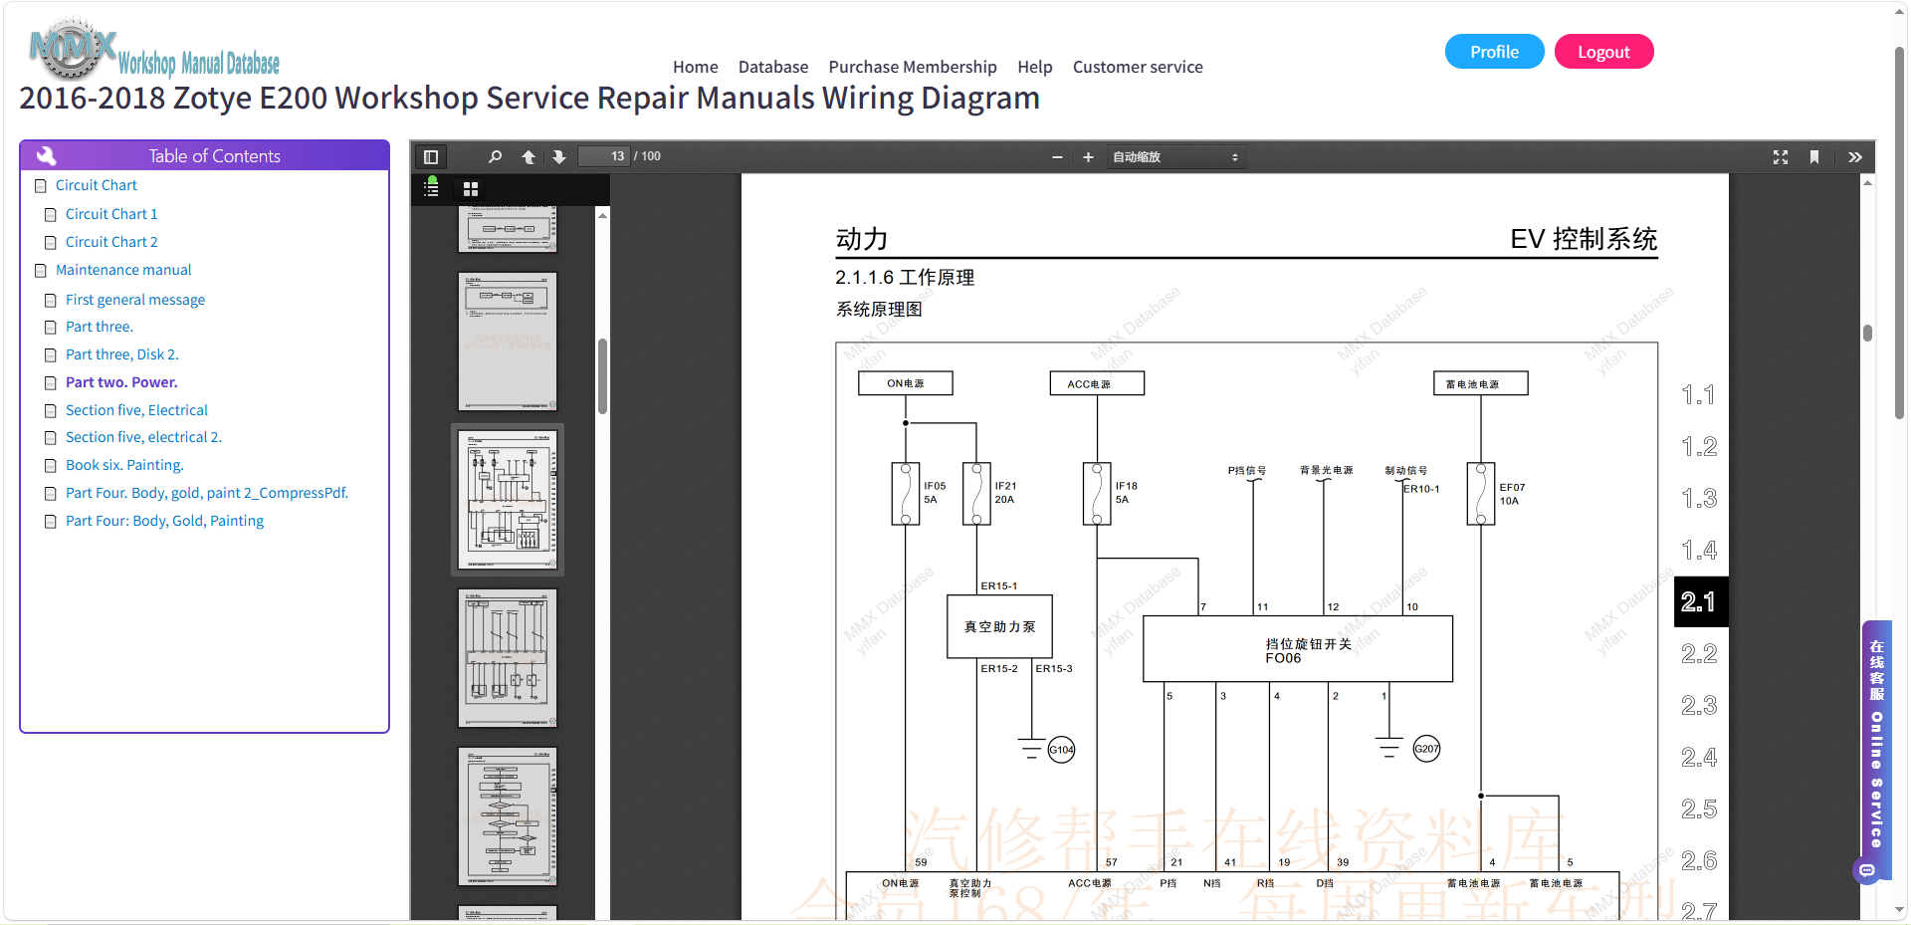Click the document icon beside Part Four: Body, Gold, Painting

coord(51,522)
